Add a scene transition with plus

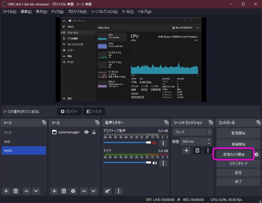(x=187, y=151)
